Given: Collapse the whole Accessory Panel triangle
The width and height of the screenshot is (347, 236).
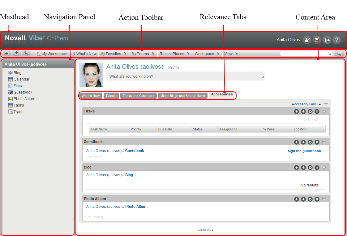Looking at the screenshot, I should coord(326,104).
